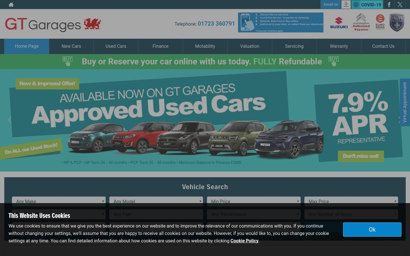The height and width of the screenshot is (256, 410).
Task: Open the Used Cars menu
Action: coord(116,46)
